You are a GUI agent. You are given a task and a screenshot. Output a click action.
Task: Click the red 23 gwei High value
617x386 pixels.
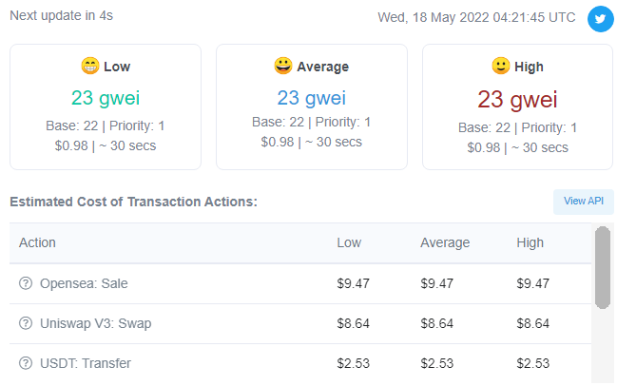point(517,99)
